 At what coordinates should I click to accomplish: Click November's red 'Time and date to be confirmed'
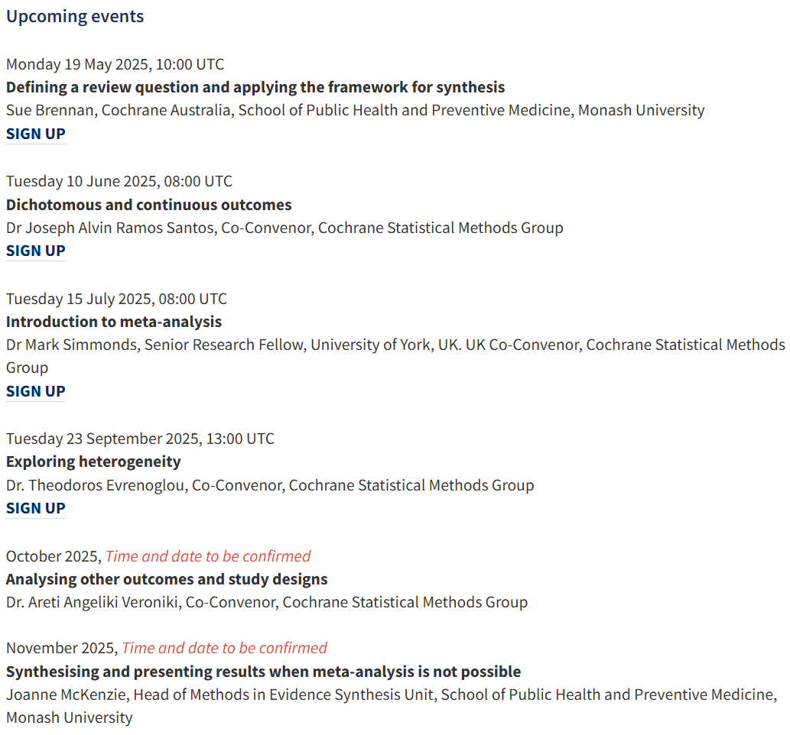coord(224,649)
